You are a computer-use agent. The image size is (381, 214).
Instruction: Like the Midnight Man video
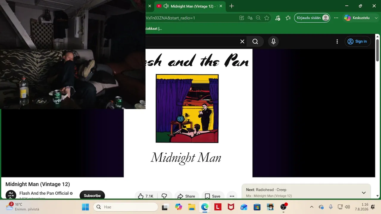[x=146, y=196]
